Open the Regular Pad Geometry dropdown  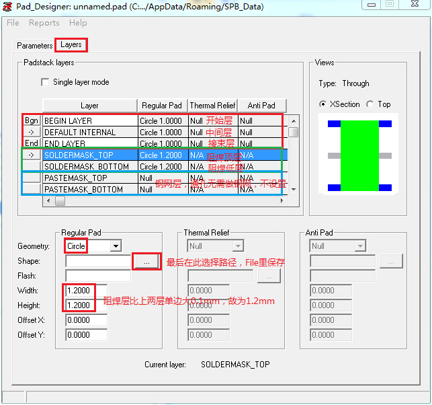tap(116, 246)
